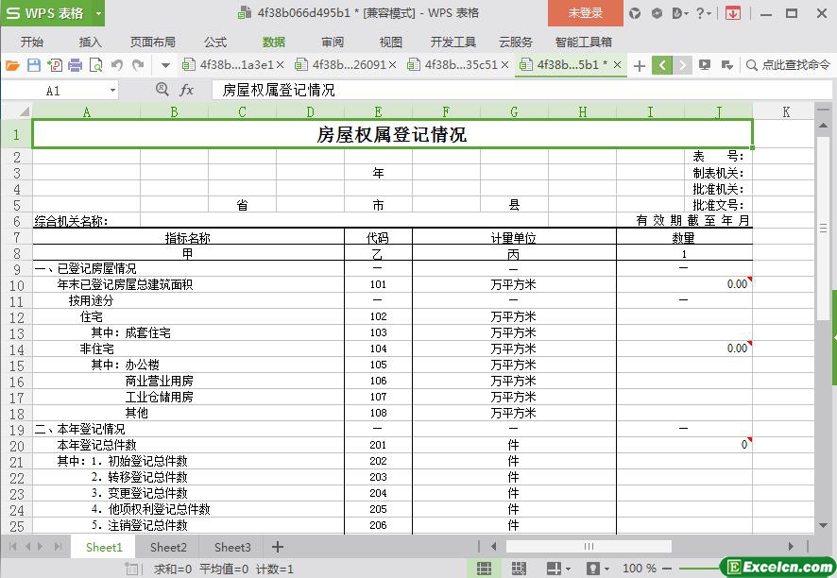This screenshot has width=837, height=578.
Task: Click the horizontal scroll right arrow
Action: click(x=791, y=547)
